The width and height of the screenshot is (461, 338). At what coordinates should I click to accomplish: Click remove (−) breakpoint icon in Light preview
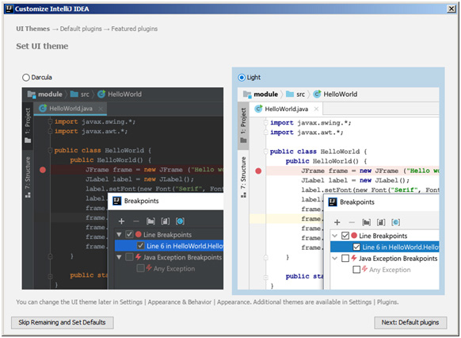tap(352, 222)
